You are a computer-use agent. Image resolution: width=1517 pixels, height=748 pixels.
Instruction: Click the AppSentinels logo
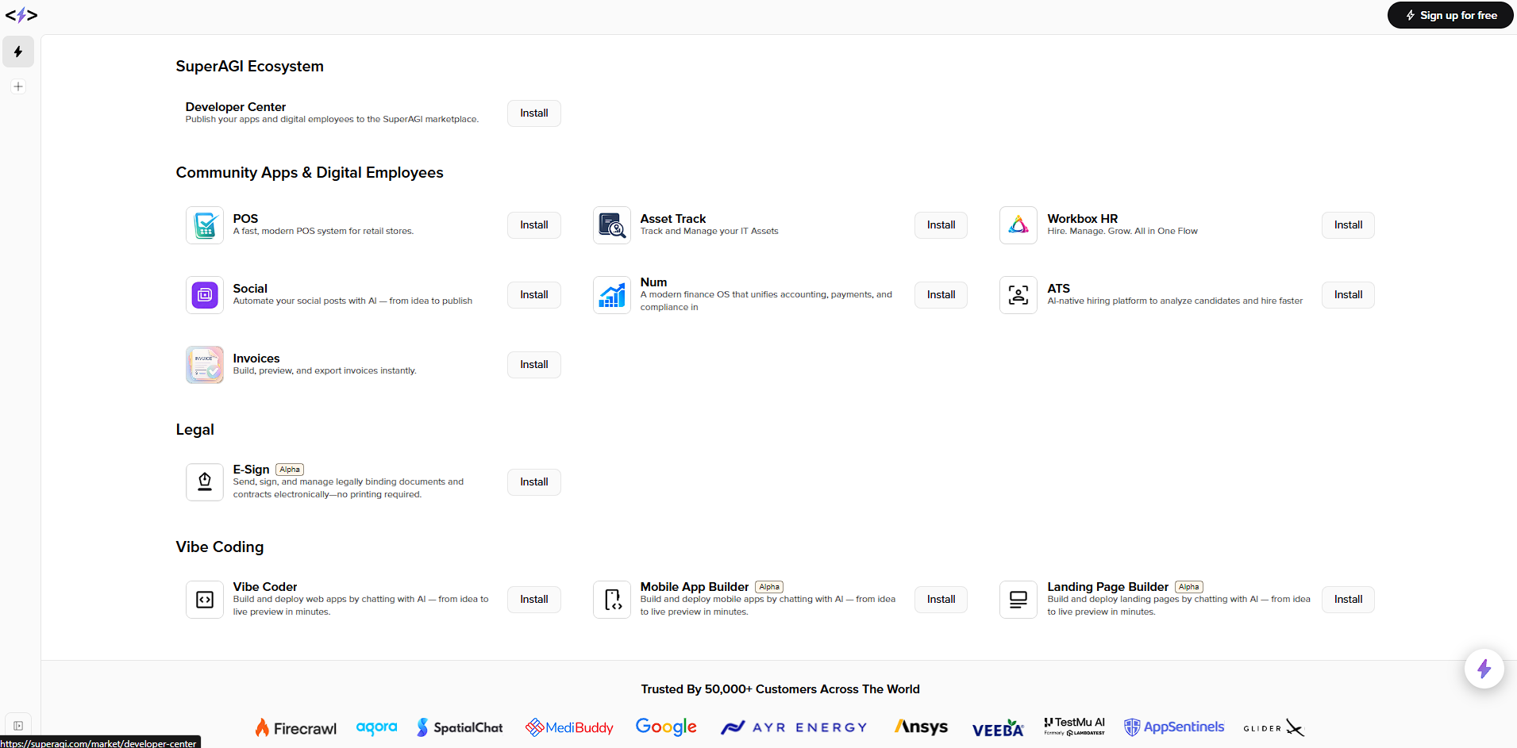click(1174, 727)
